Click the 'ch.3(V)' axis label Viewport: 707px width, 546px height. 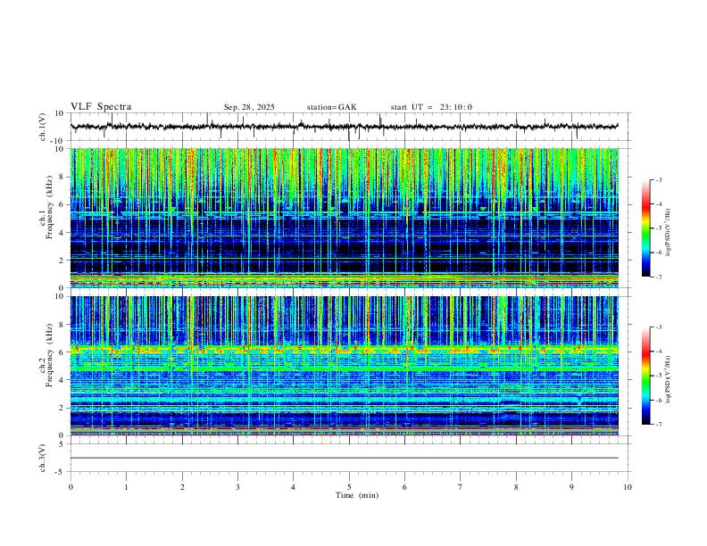click(x=43, y=459)
